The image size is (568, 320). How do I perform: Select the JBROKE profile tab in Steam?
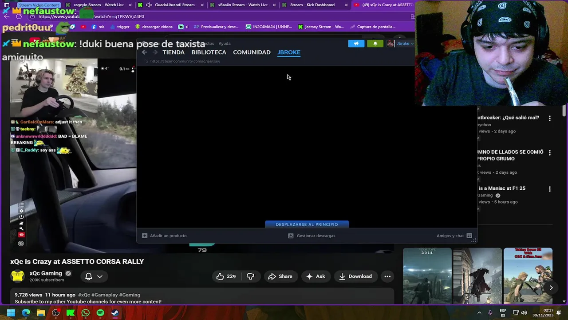pyautogui.click(x=289, y=52)
